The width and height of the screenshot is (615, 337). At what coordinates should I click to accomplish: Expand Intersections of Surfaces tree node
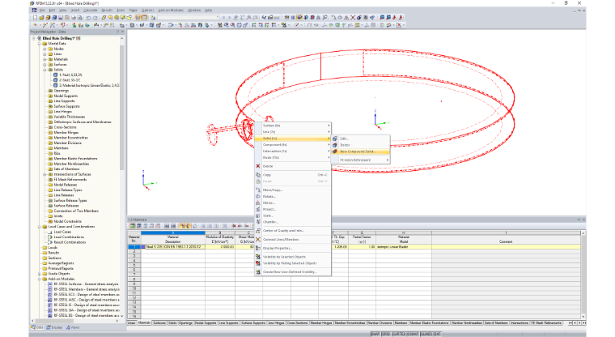pyautogui.click(x=45, y=174)
